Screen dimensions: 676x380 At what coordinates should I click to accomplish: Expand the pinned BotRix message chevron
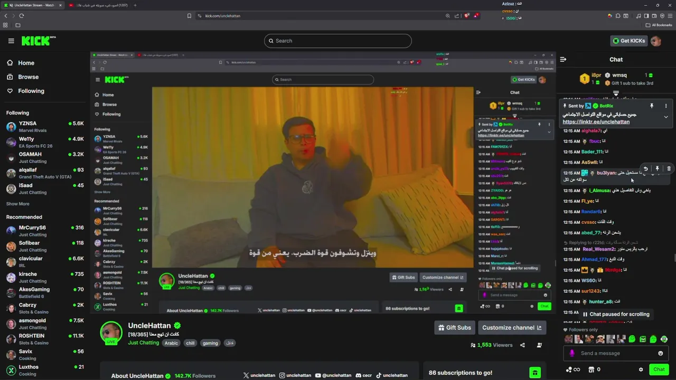pos(666,117)
